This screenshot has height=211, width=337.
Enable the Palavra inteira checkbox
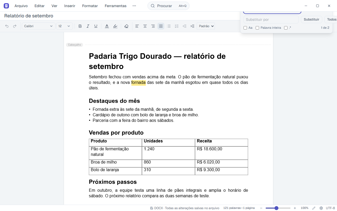257,28
